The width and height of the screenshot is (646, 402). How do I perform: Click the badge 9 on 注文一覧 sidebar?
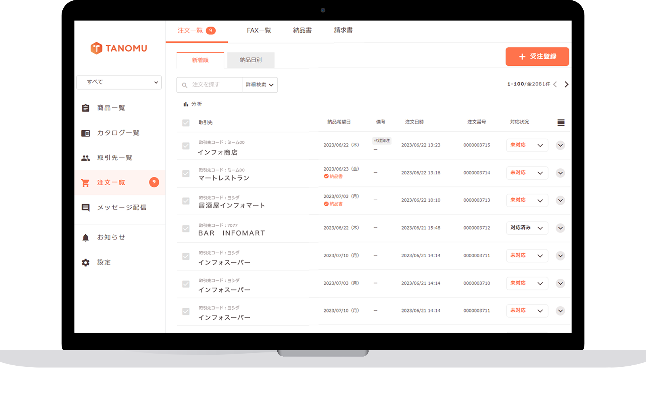click(154, 182)
